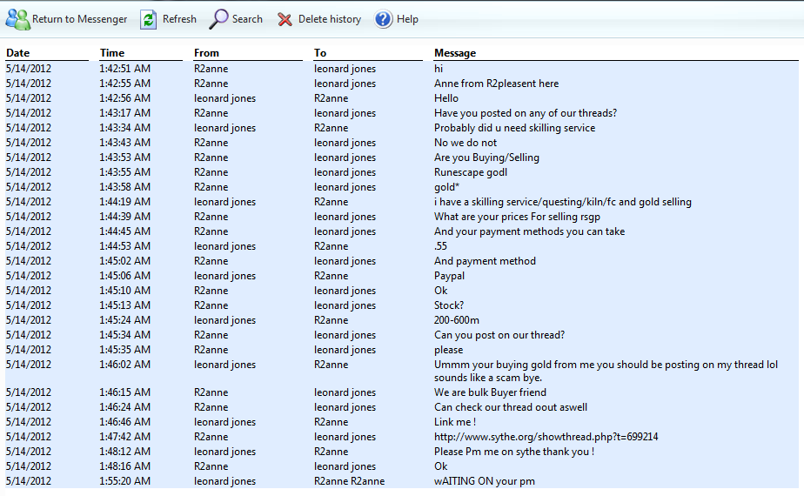Select 'What are your prices For selling rsgp'
This screenshot has width=804, height=496.
pyautogui.click(x=517, y=217)
